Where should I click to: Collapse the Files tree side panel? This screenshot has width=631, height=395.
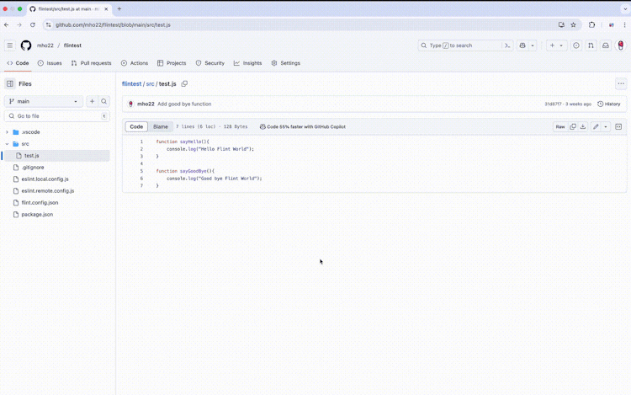[x=10, y=84]
